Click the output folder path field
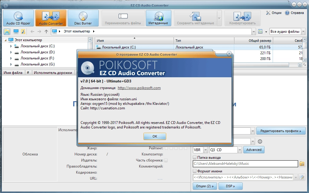 pyautogui.click(x=245, y=164)
